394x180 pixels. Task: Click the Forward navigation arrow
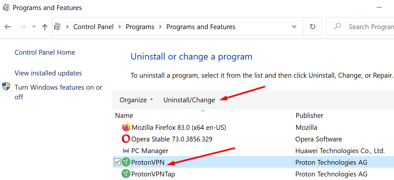coord(22,27)
